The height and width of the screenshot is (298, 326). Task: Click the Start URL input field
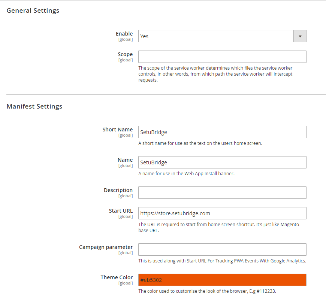coord(222,213)
